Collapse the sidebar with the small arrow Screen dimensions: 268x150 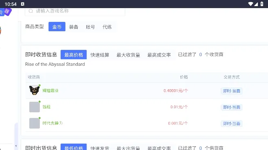point(16,146)
